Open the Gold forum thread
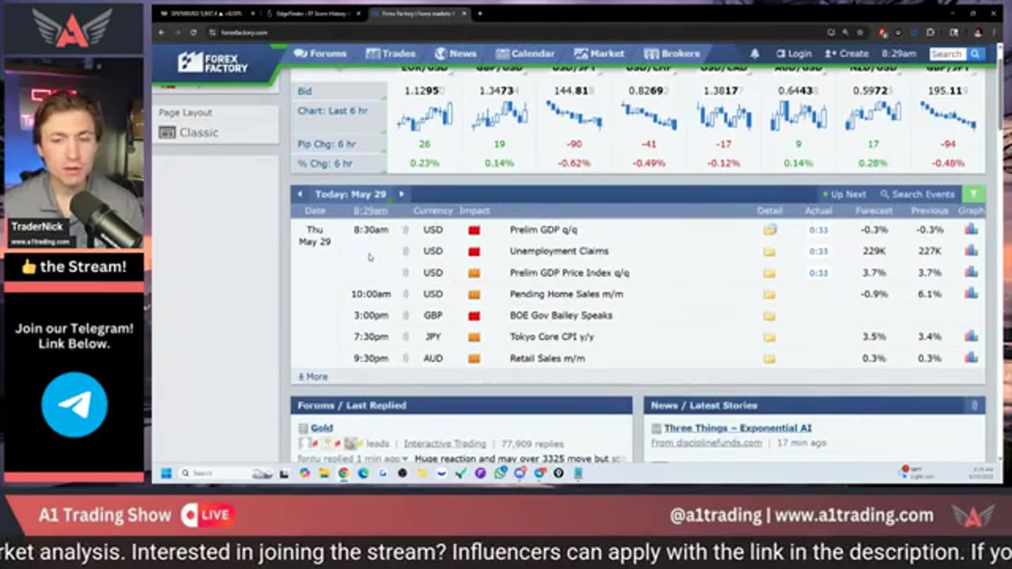Viewport: 1012px width, 569px height. click(x=322, y=428)
